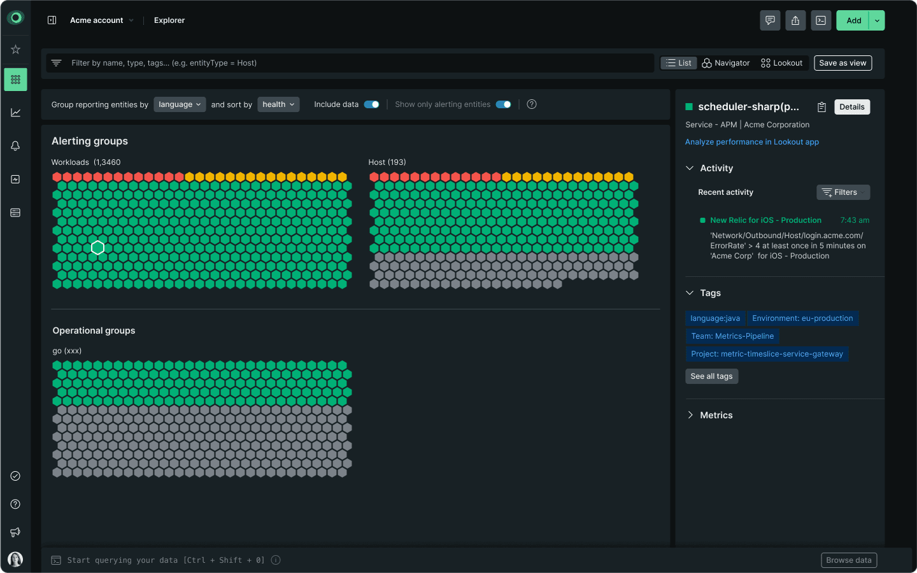Image resolution: width=917 pixels, height=573 pixels.
Task: Open the health sort dropdown
Action: coord(278,104)
